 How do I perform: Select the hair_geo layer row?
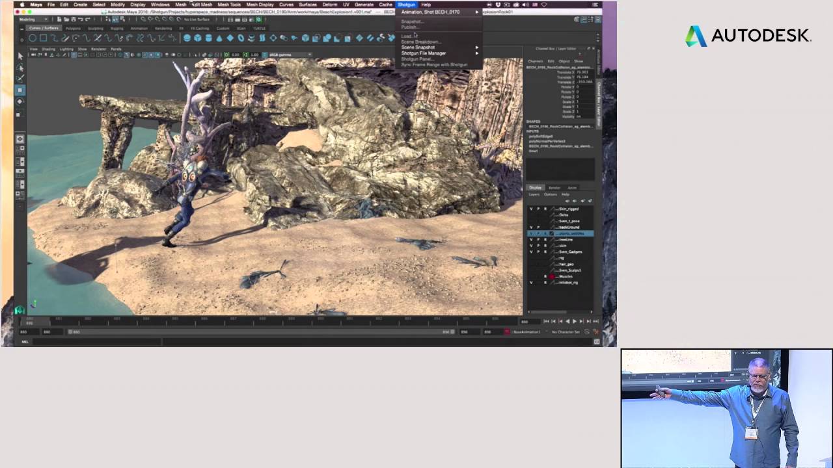[560, 264]
